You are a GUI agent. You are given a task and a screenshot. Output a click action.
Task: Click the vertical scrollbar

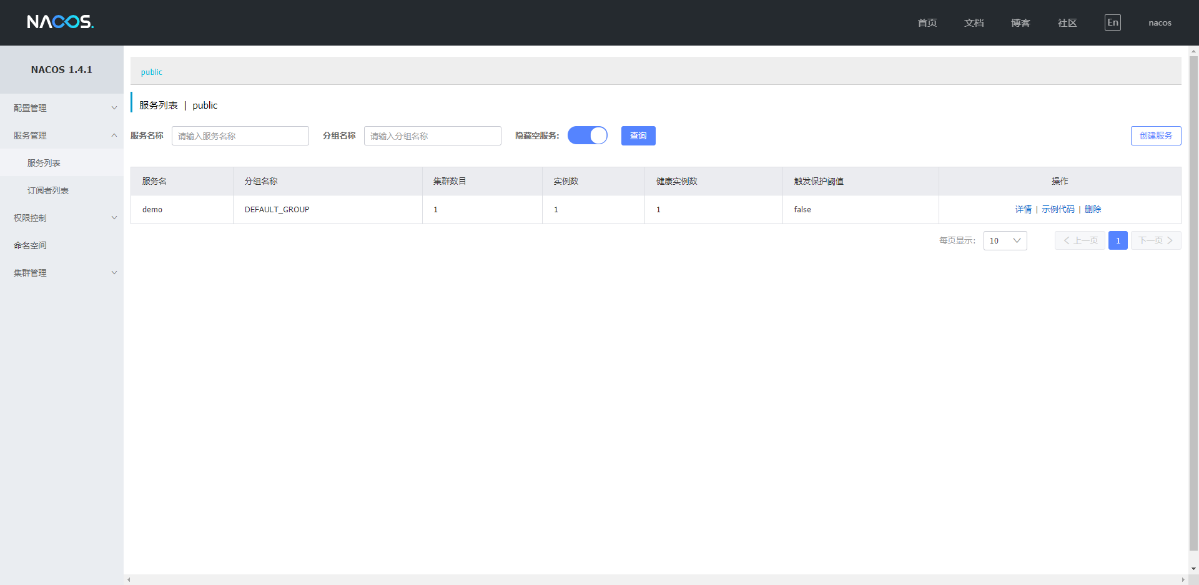coord(1193,304)
